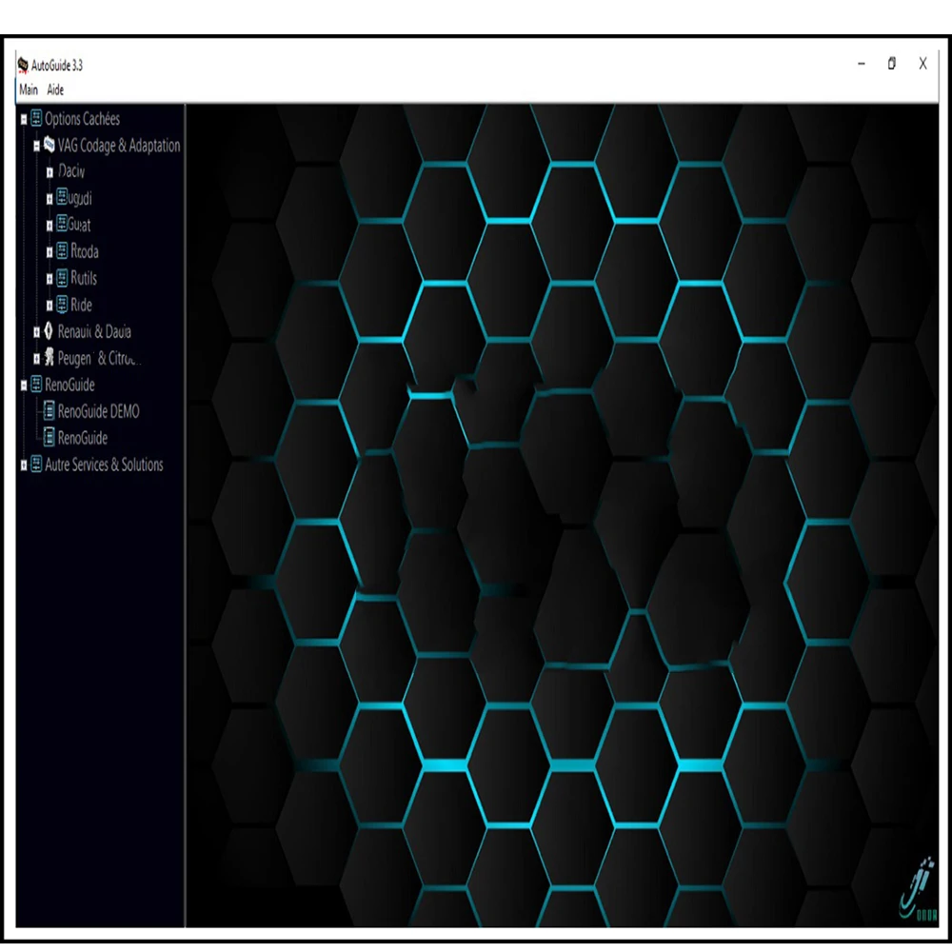Open the 'RenoGuide DEMO' entry label
The height and width of the screenshot is (952, 952).
[98, 411]
